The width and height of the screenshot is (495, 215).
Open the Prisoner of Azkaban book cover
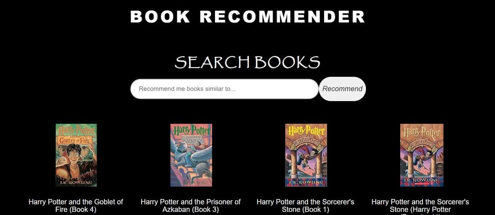(x=191, y=155)
